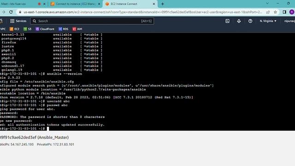The width and height of the screenshot is (295, 166).
Task: Click the /etc/ansible/ansible.cfg config line
Action: (x=37, y=82)
